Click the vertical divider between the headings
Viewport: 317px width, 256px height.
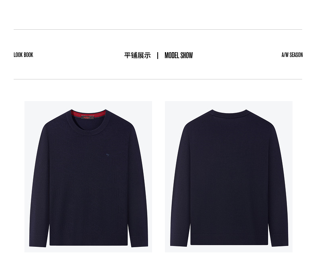point(158,55)
